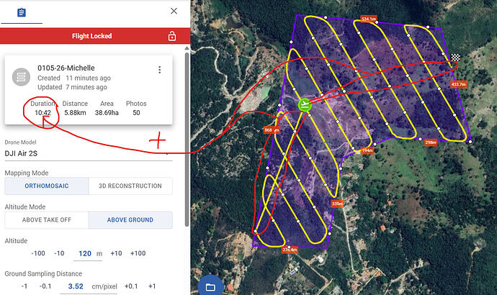Choose ABOVE GROUND altitude mode
The height and width of the screenshot is (295, 497).
tap(130, 220)
